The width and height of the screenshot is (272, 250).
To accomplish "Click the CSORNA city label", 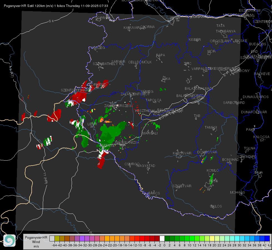I will 148,27.
